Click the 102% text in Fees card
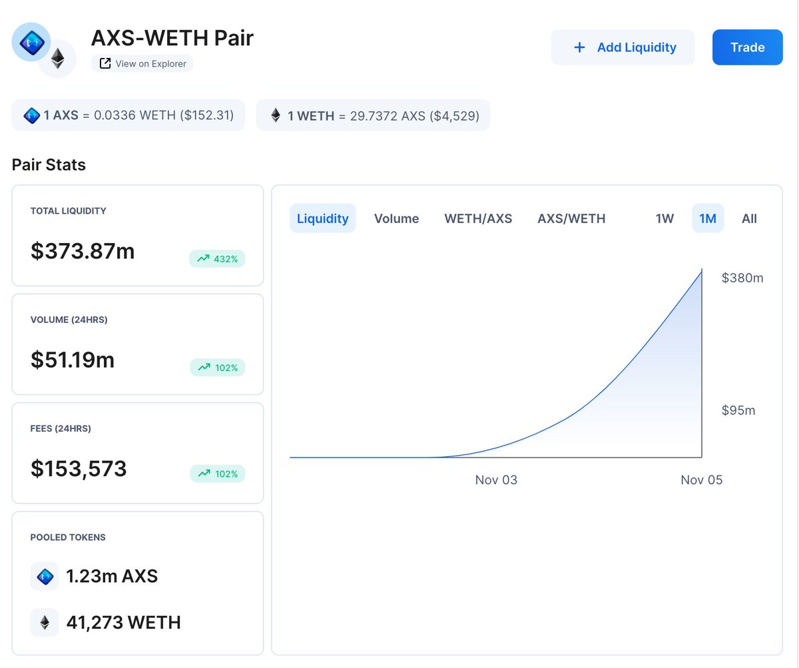 point(226,474)
